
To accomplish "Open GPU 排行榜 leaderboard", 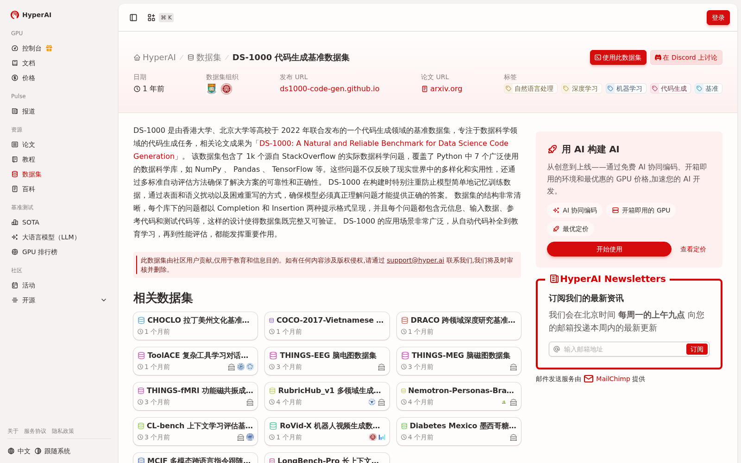I will 59,252.
